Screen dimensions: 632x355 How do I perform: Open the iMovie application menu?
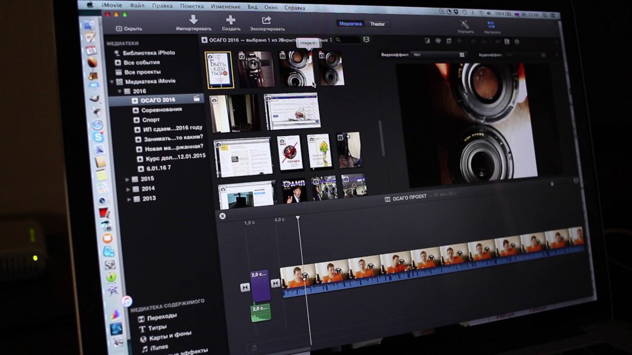click(x=112, y=6)
